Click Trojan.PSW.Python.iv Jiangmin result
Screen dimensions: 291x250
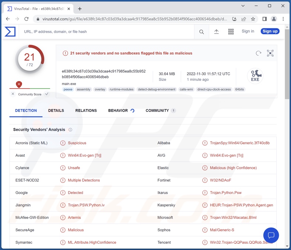coord(86,205)
